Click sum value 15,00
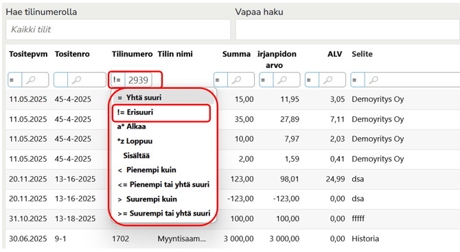Viewport: 460px width, 252px height. 244,99
